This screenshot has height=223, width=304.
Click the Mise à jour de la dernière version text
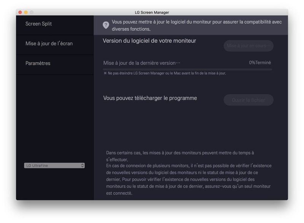pos(142,63)
